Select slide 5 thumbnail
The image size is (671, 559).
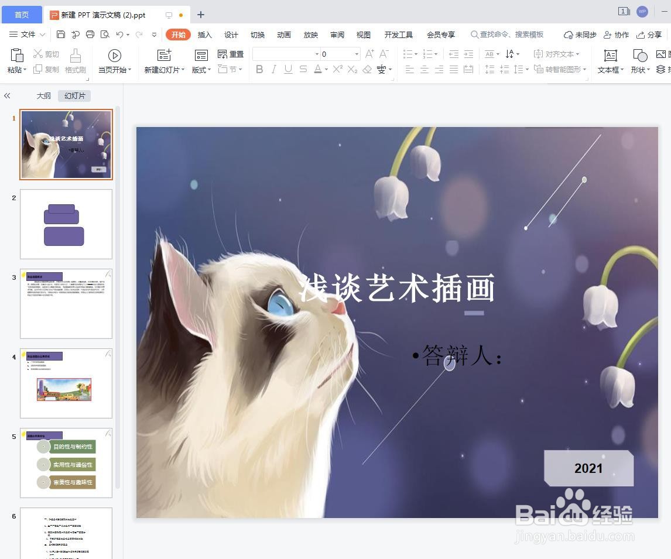point(66,463)
